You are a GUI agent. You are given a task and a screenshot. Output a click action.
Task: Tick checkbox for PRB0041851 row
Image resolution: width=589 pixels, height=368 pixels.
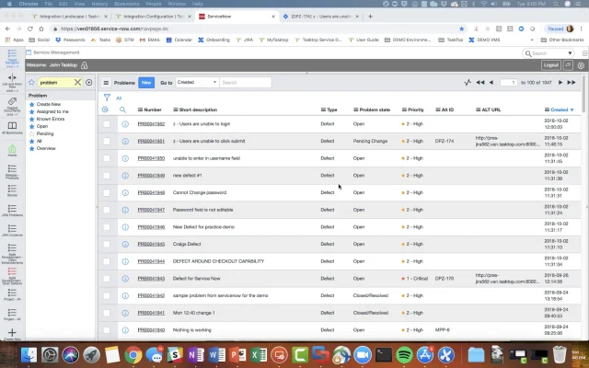pos(107,141)
